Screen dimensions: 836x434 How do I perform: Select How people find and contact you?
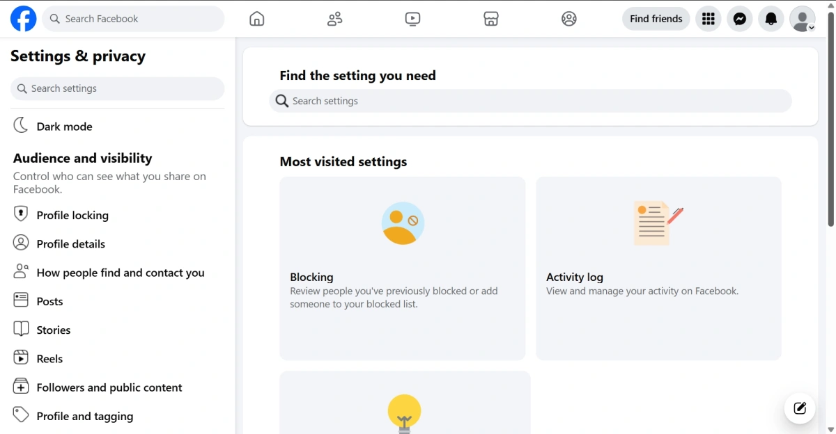click(121, 273)
